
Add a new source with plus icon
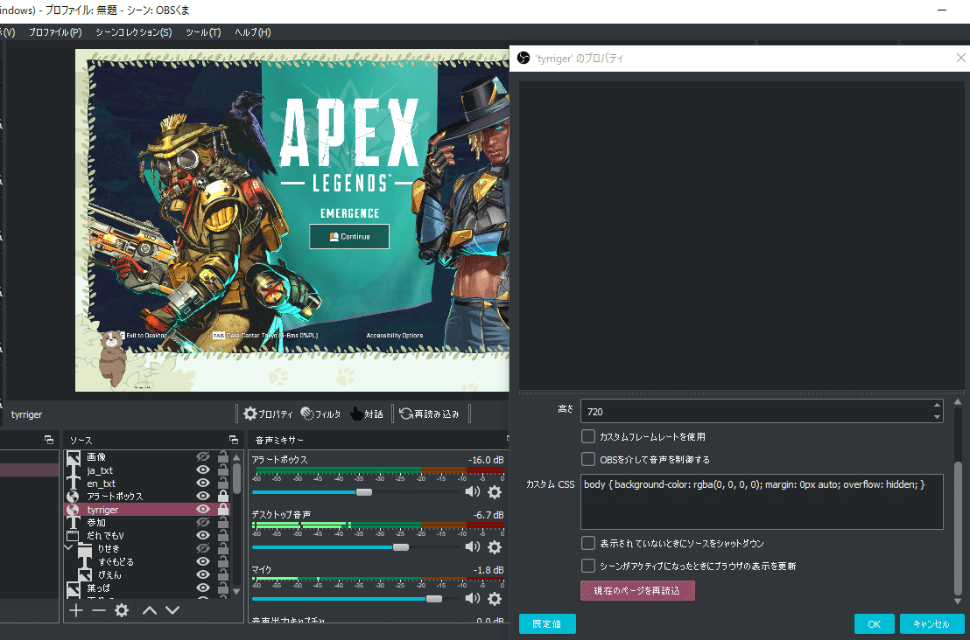pos(76,610)
